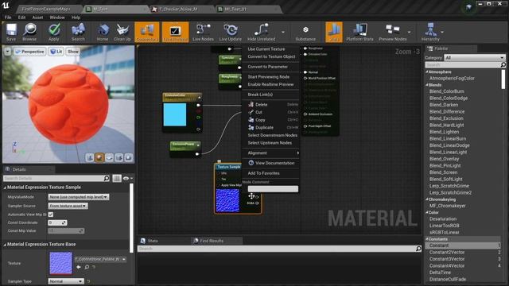Screen dimensions: 509x286
Task: Click the Node Comment input field
Action: click(x=273, y=189)
